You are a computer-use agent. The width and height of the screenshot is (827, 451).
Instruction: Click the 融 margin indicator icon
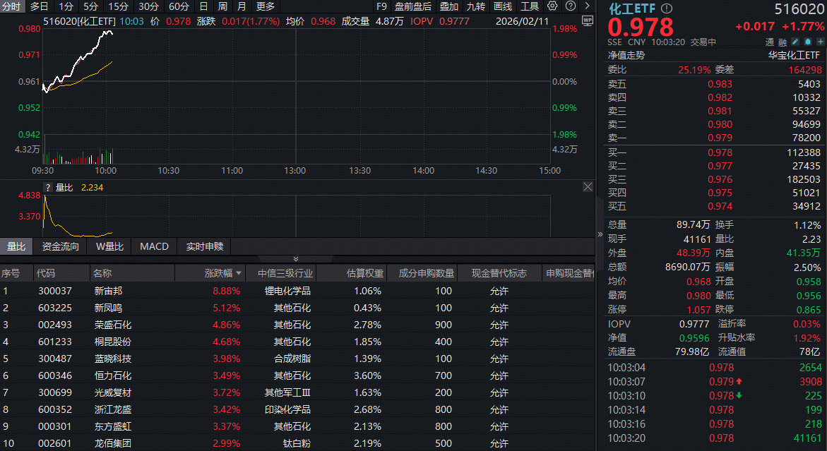(x=783, y=42)
